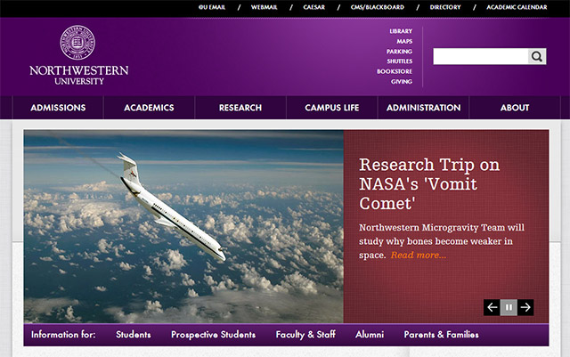570x357 pixels.
Task: Select the CAMPUS LIFE navigation tab
Action: 332,108
